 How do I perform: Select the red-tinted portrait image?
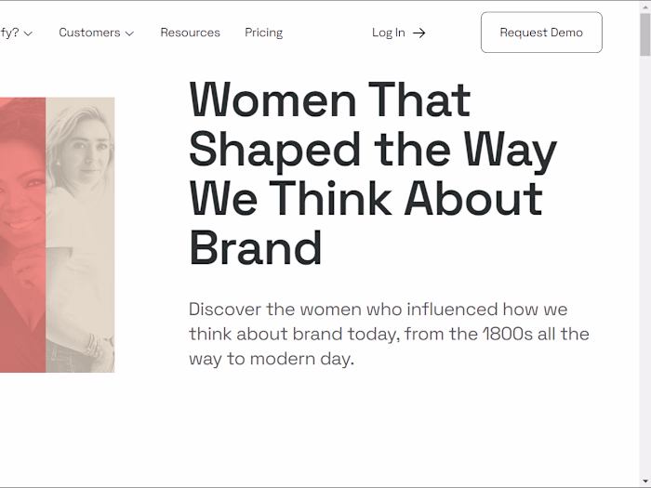22,232
